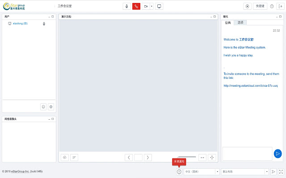Minimize the 聊天 panel
This screenshot has height=178, width=286.
(x=277, y=17)
